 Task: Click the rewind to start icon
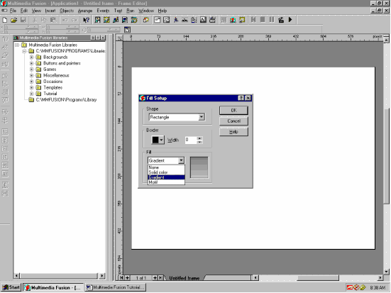point(253,20)
